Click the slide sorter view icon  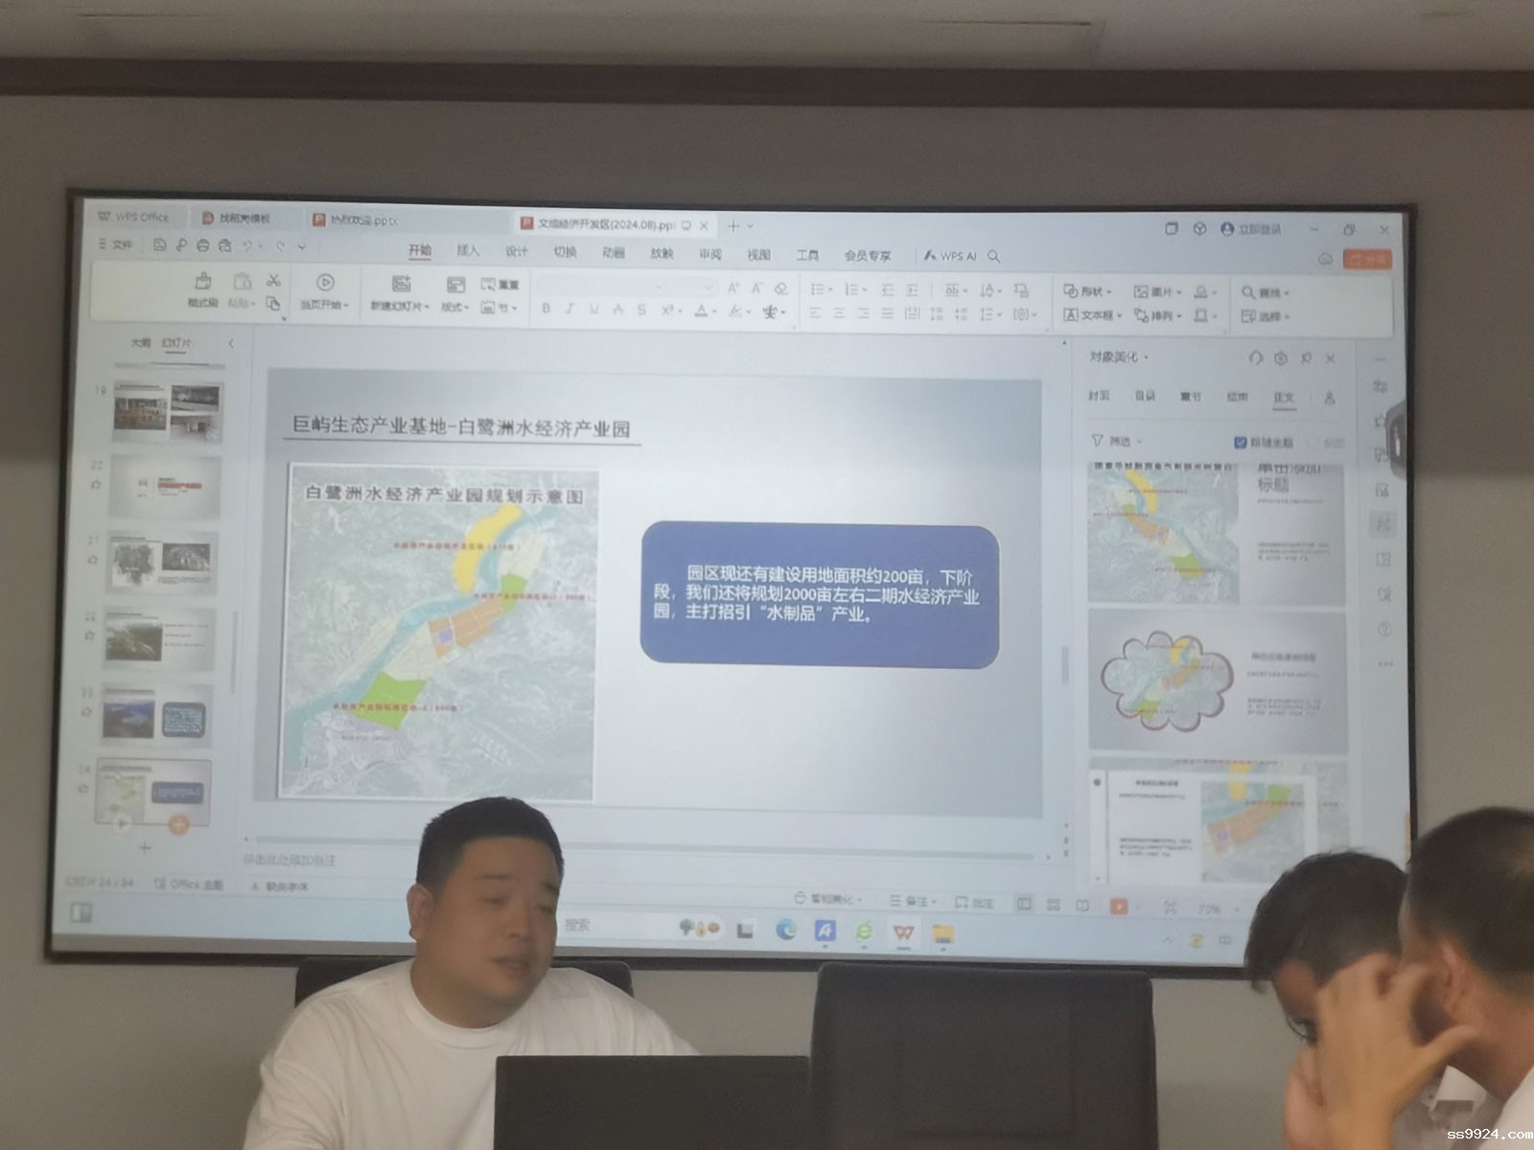1053,905
